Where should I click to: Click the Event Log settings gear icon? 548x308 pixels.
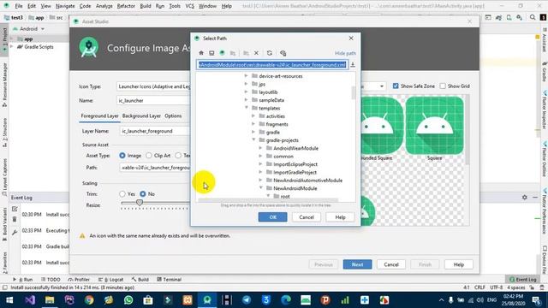525,198
